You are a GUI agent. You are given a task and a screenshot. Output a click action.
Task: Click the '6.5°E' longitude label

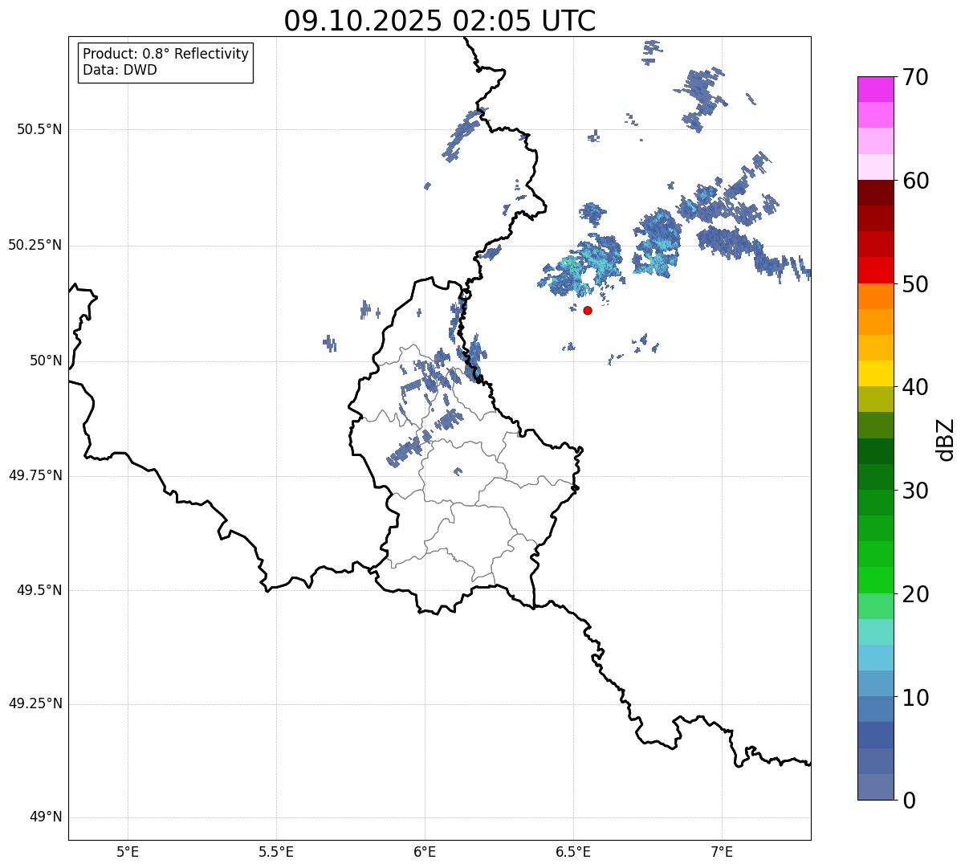click(573, 852)
